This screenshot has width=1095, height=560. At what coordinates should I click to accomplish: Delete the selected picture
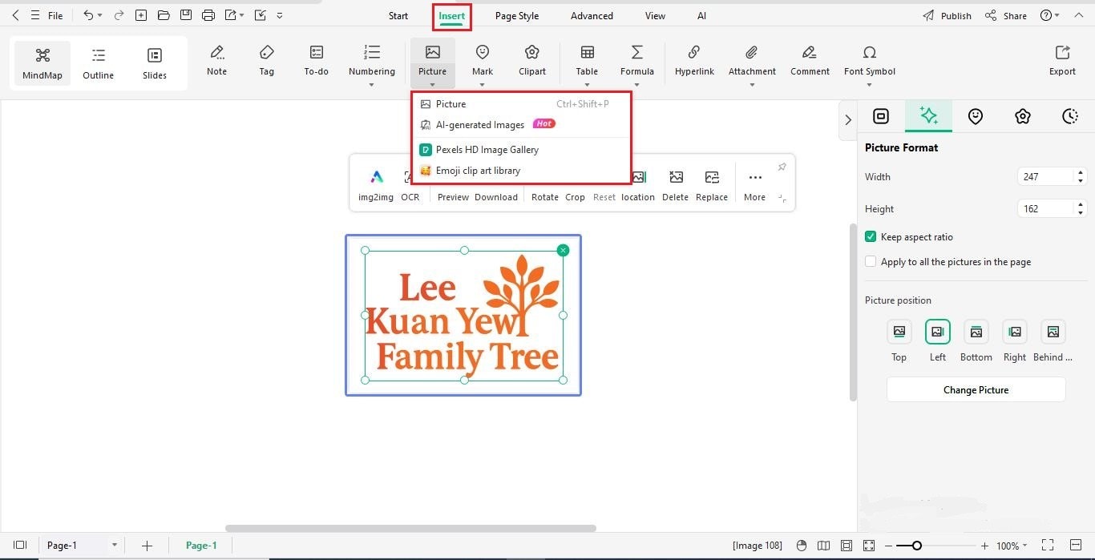click(676, 186)
